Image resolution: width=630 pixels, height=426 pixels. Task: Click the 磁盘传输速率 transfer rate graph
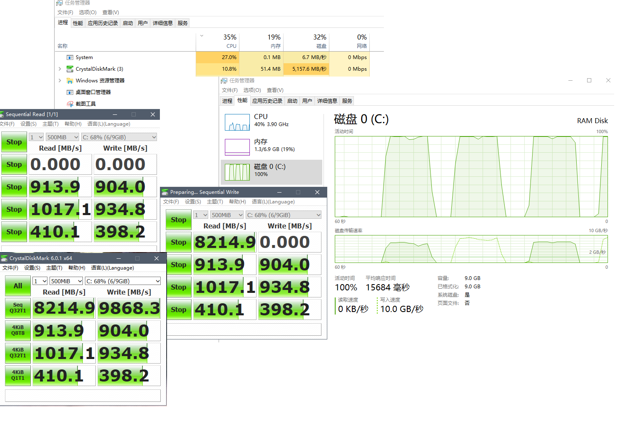pos(471,249)
